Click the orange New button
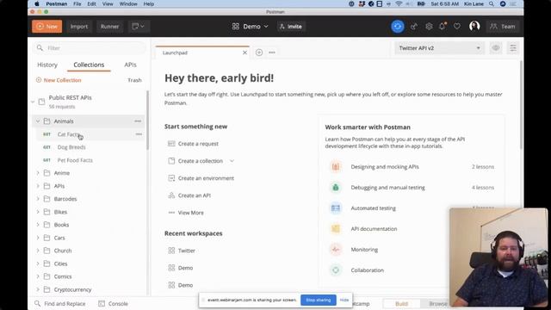This screenshot has height=310, width=551. (x=46, y=27)
